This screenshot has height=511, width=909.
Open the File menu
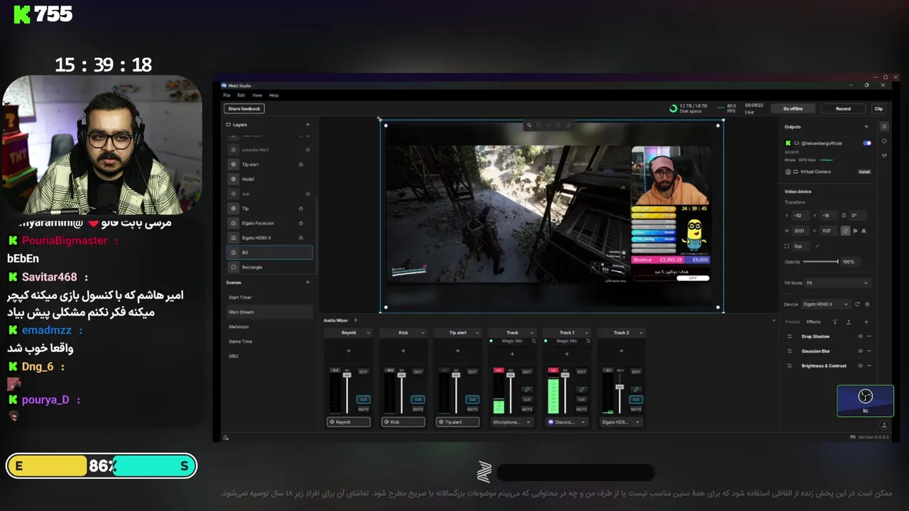pyautogui.click(x=227, y=95)
